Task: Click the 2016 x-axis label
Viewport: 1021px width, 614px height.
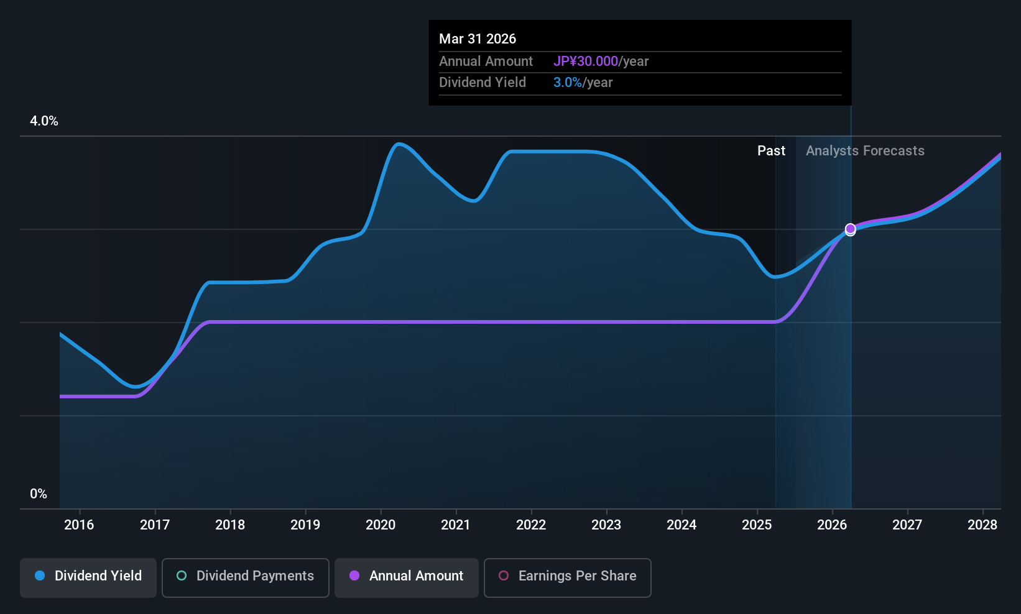Action: pos(79,525)
